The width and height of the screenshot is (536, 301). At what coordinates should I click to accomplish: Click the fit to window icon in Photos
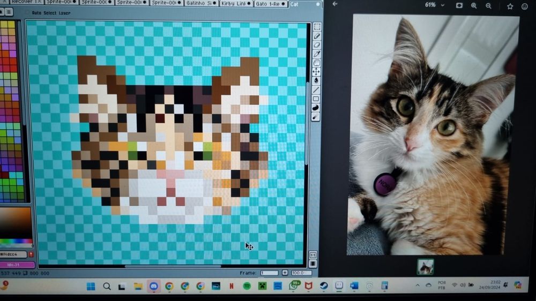(459, 5)
